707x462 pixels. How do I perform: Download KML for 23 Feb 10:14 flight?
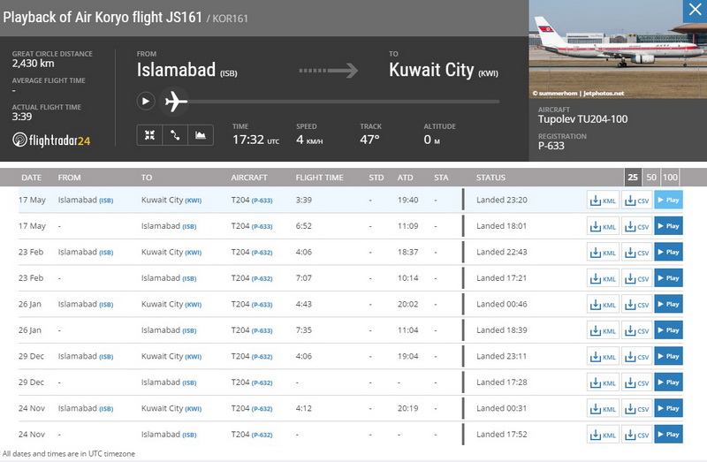pyautogui.click(x=603, y=278)
